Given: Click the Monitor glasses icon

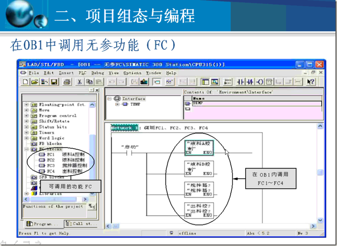Looking at the screenshot, I should [169, 82].
